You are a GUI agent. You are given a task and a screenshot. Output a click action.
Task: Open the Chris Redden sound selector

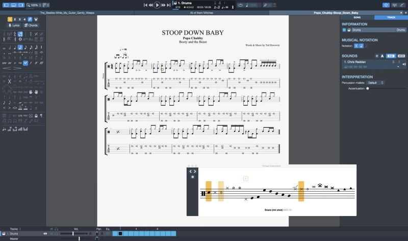(369, 62)
